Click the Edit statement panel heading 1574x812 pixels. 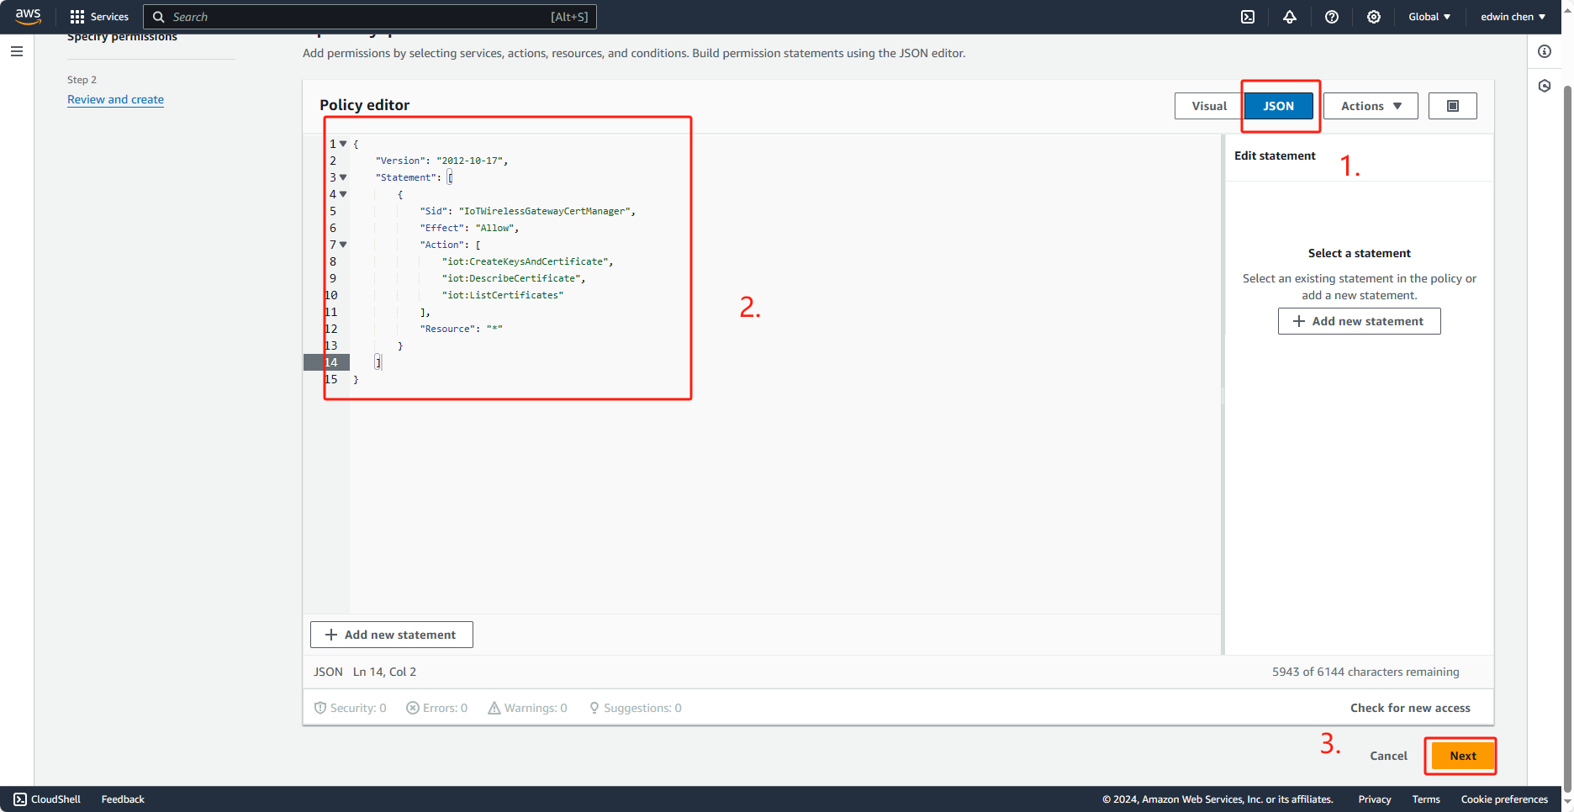[1275, 156]
